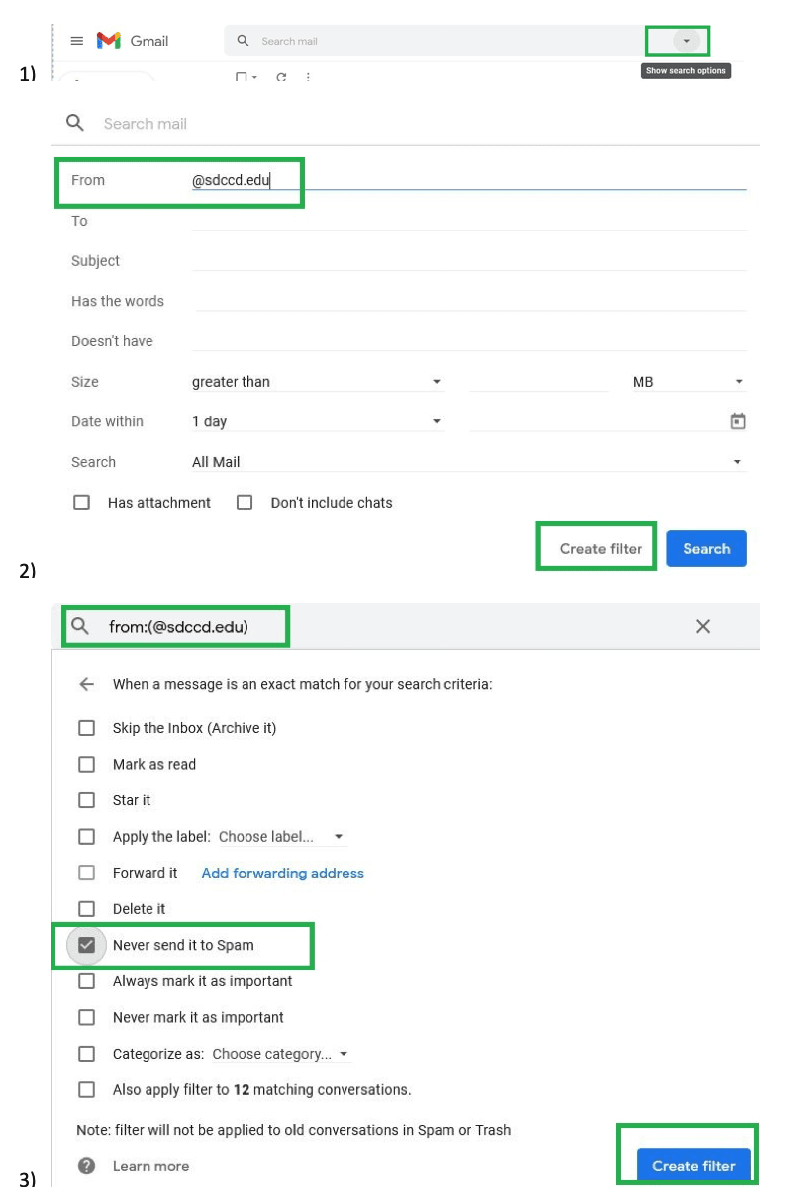Open the calendar date picker icon
Image resolution: width=788 pixels, height=1201 pixels.
[x=738, y=421]
